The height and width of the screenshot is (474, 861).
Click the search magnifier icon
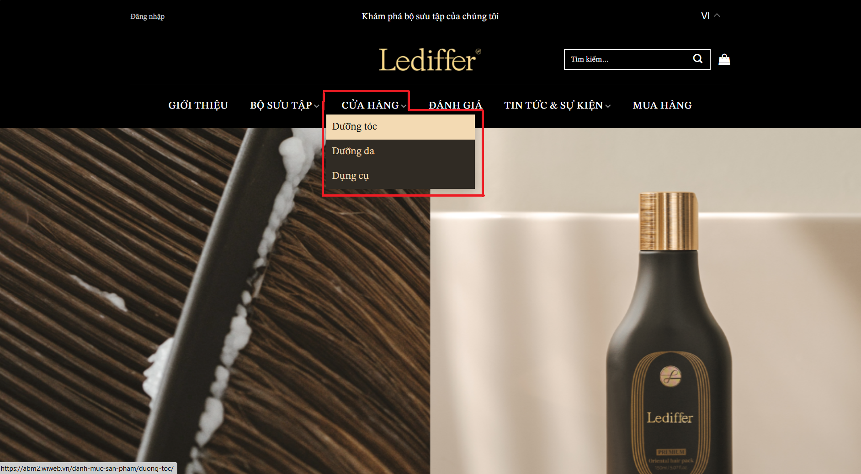(697, 59)
